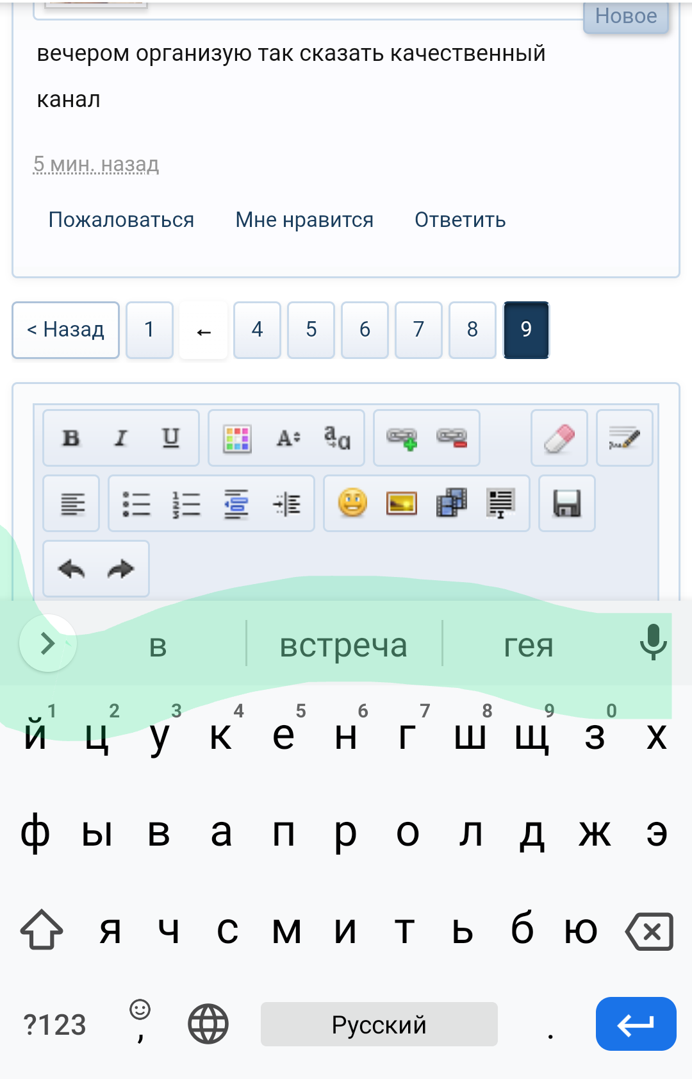Click the 'Мне нравится' link

coord(304,220)
